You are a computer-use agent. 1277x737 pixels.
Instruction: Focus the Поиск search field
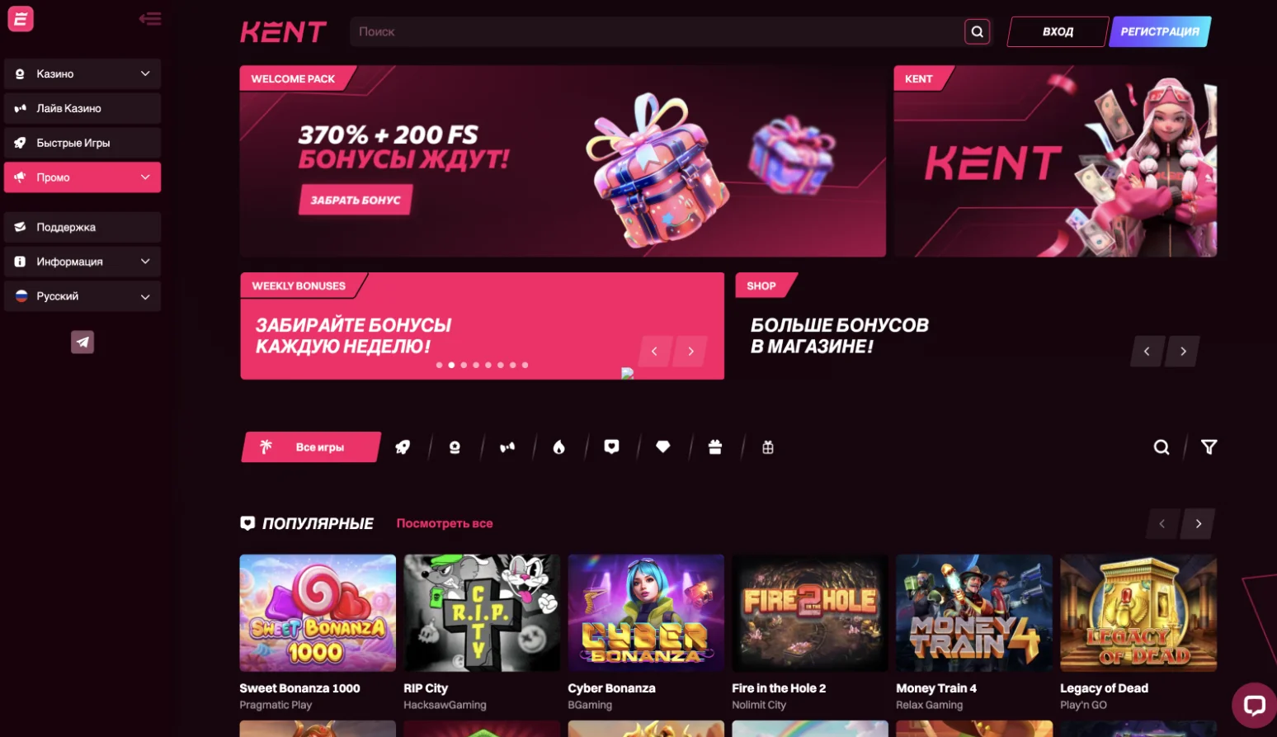657,31
